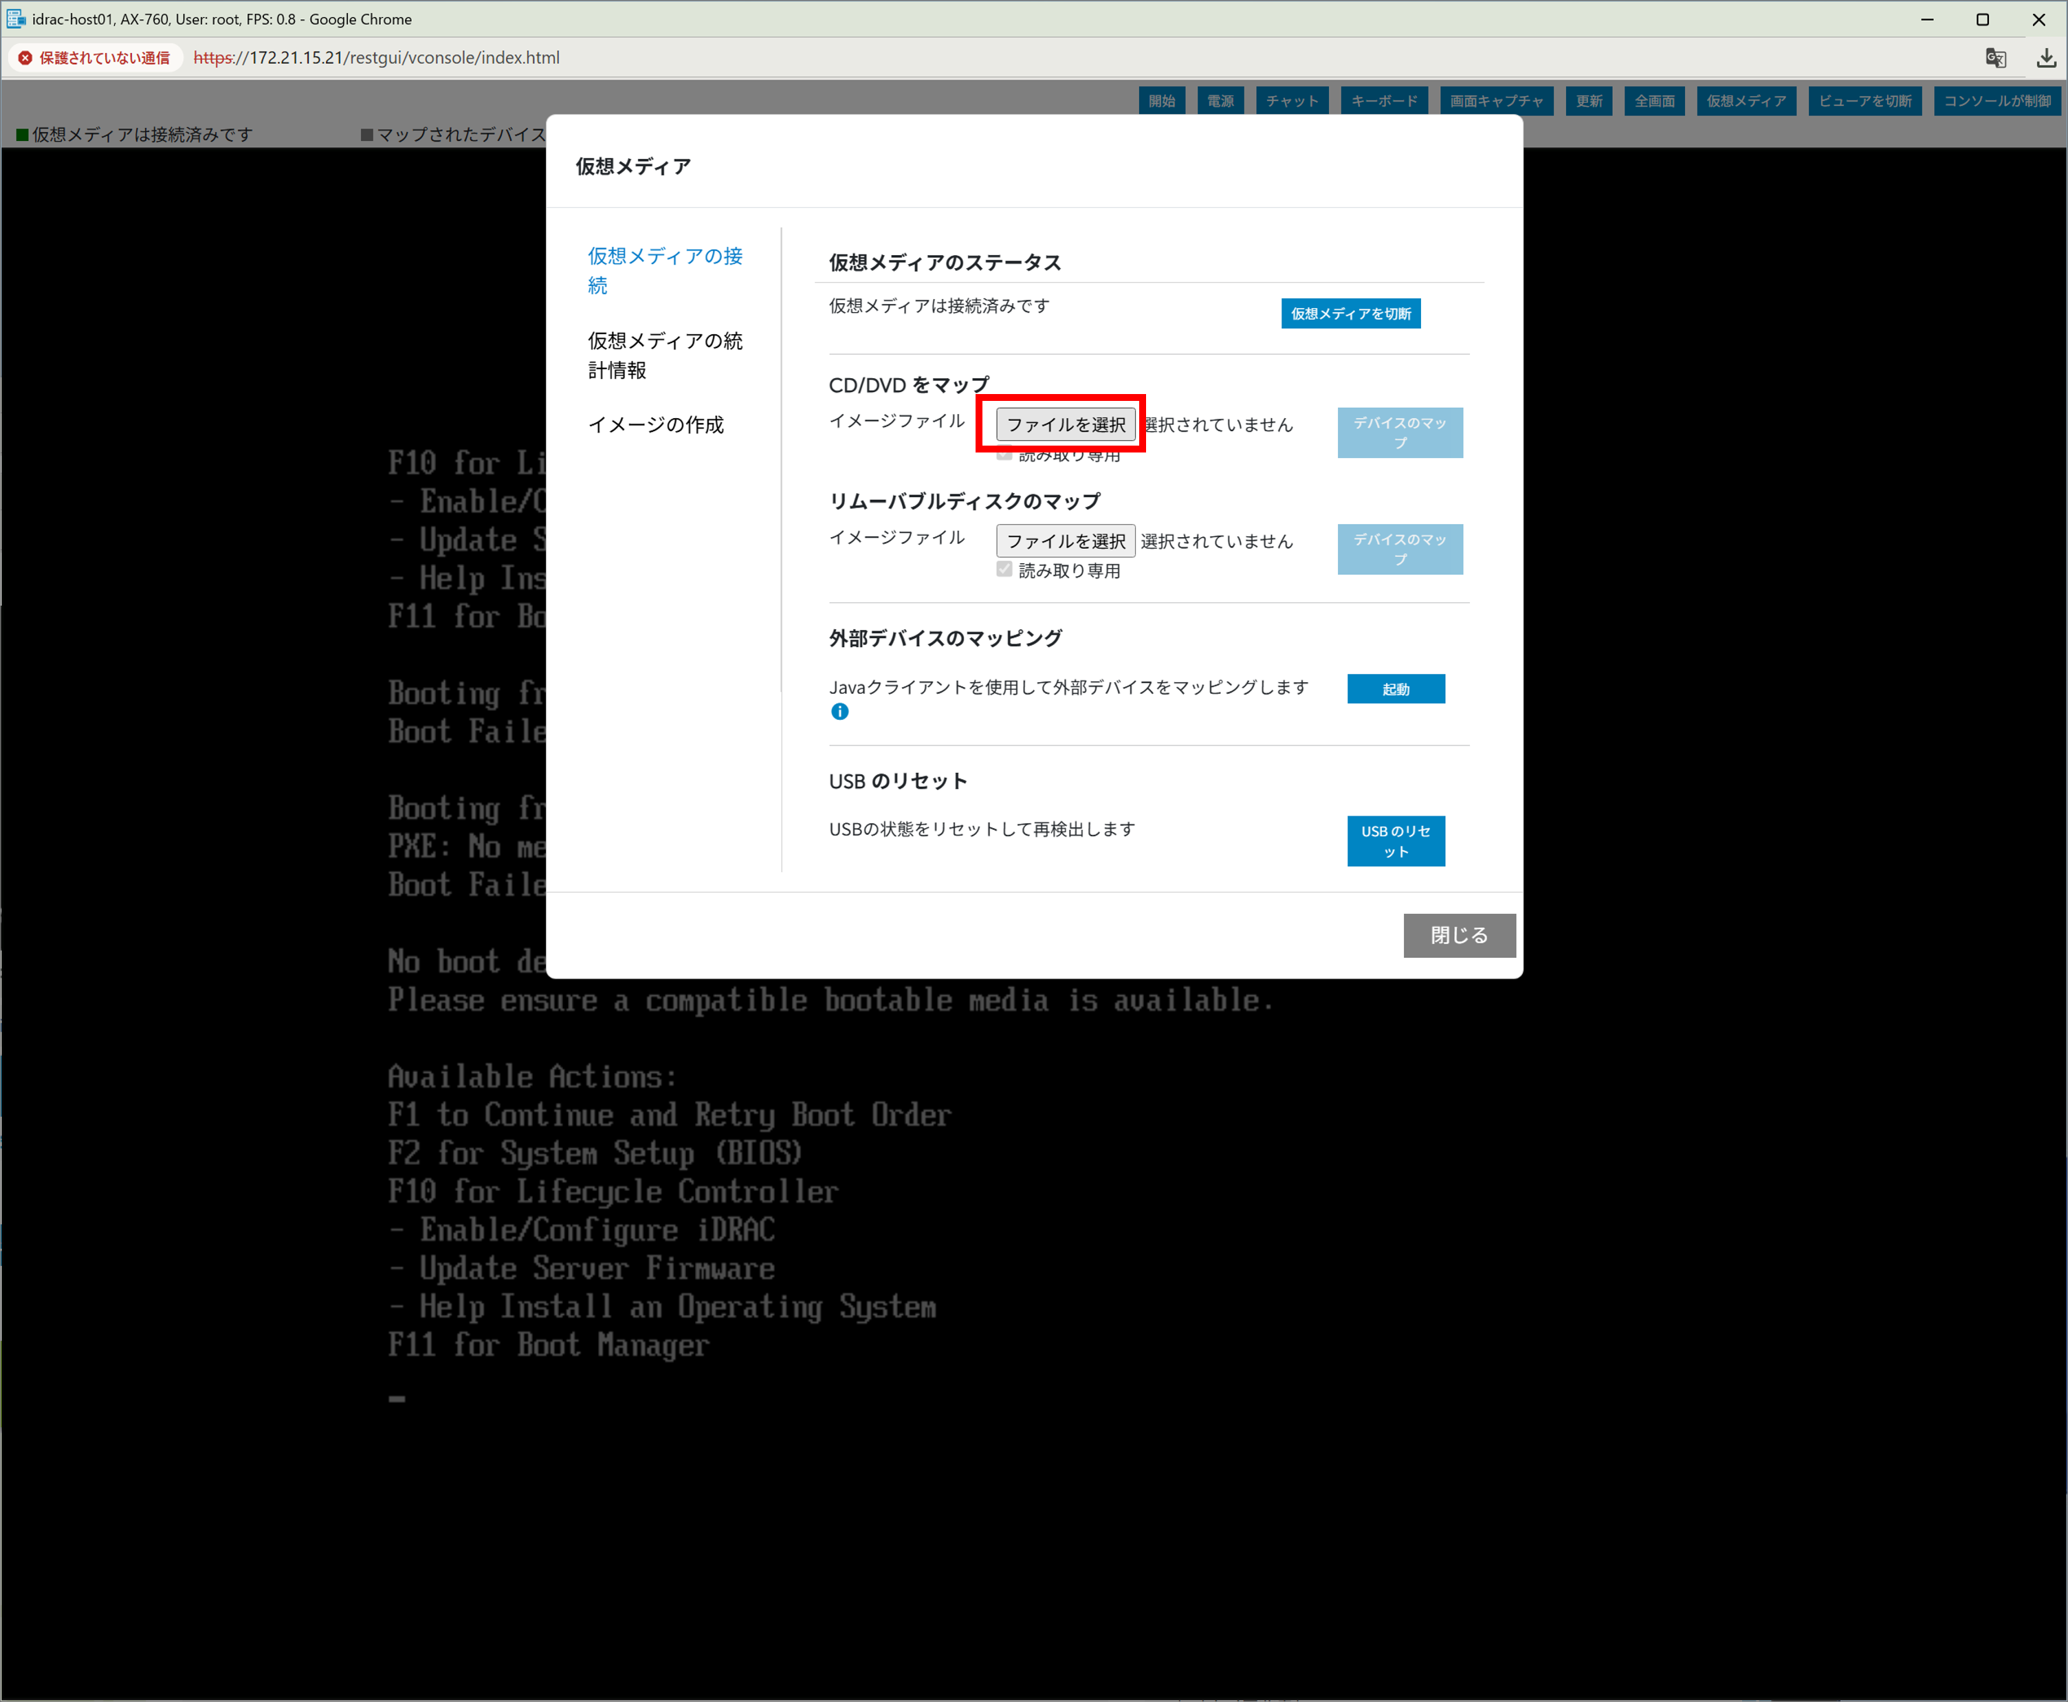This screenshot has height=1702, width=2068.
Task: Click ビューアを切断 in toolbar
Action: click(x=1864, y=101)
